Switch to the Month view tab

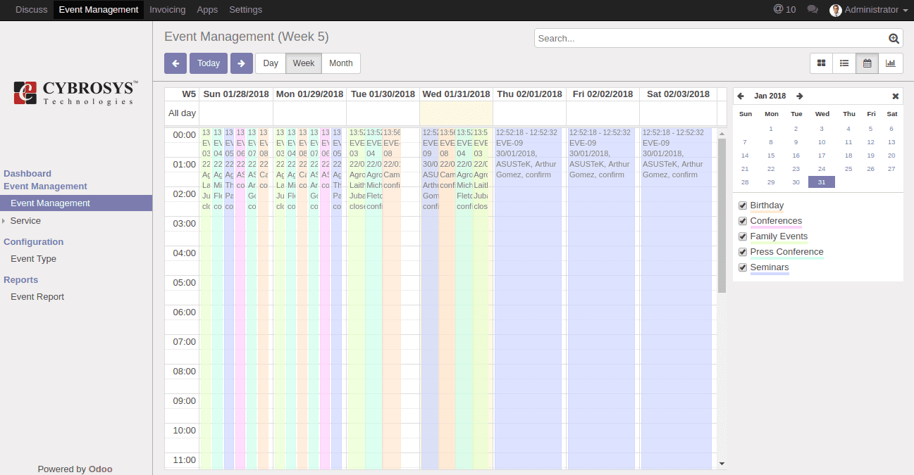(x=340, y=63)
